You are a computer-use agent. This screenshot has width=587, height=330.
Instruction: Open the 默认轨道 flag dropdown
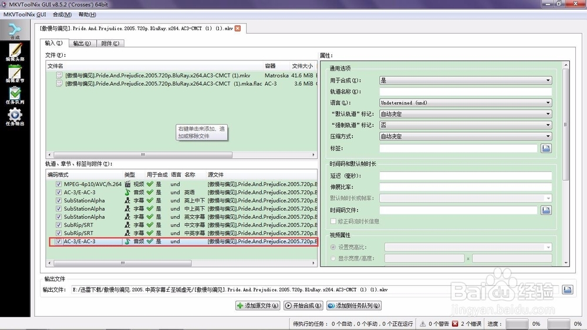click(x=465, y=114)
